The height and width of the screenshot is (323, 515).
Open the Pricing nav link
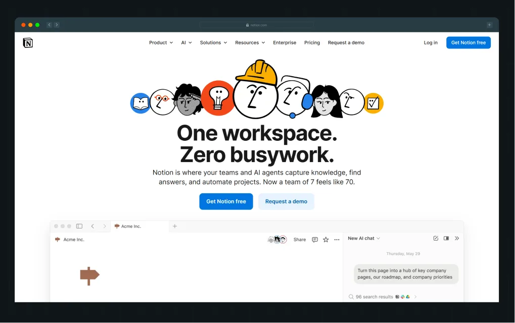click(312, 42)
